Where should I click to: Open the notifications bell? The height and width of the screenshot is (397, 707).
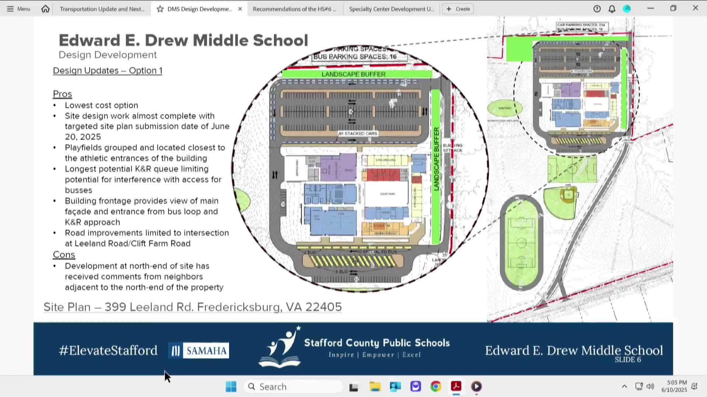pos(612,9)
